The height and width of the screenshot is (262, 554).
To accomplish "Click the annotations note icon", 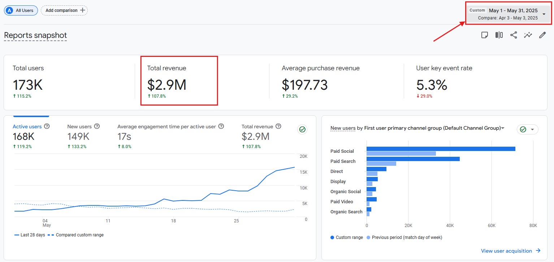I will tap(485, 35).
